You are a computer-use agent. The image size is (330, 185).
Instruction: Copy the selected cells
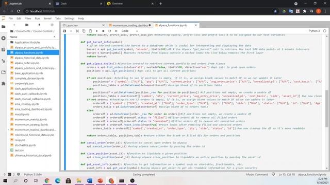click(x=84, y=31)
